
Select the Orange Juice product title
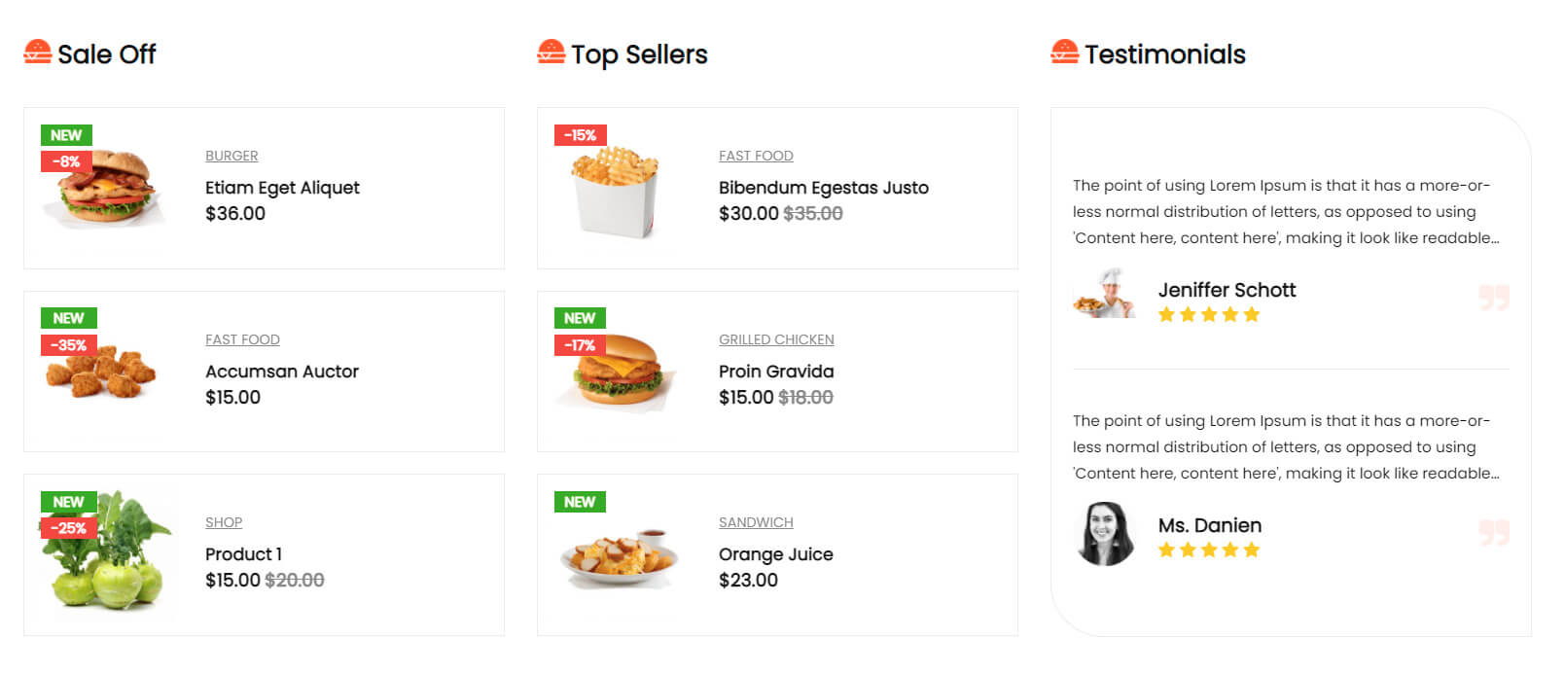click(775, 554)
